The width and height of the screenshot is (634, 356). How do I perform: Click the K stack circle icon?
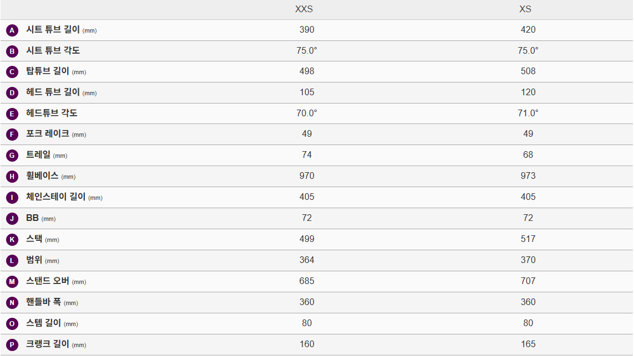point(12,240)
